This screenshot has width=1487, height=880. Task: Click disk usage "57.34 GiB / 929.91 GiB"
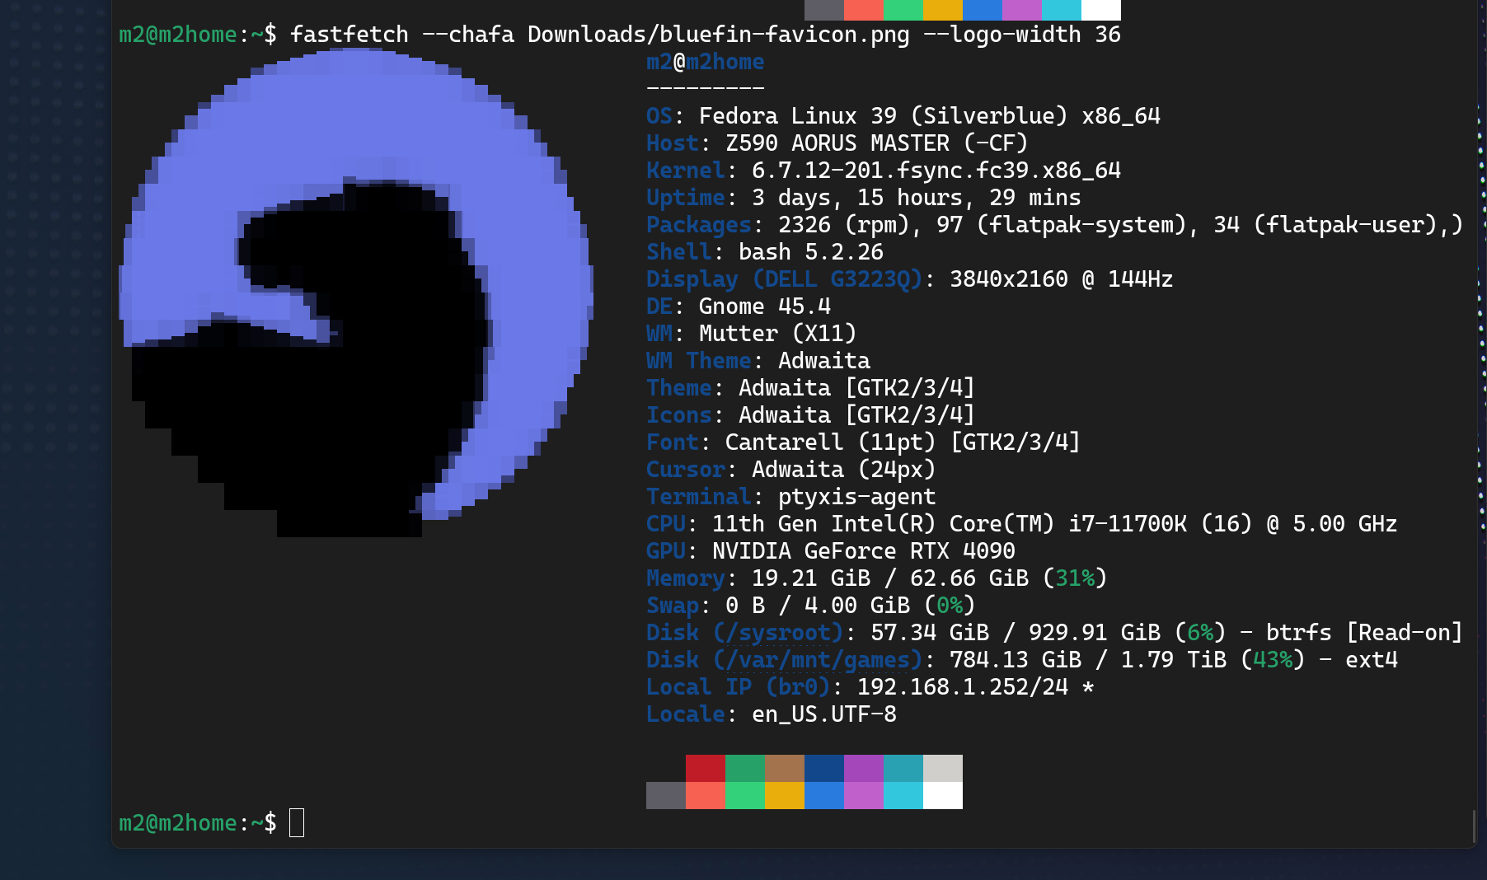pos(1016,633)
